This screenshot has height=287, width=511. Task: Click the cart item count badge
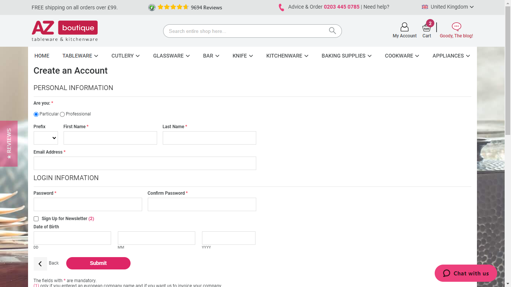[430, 23]
